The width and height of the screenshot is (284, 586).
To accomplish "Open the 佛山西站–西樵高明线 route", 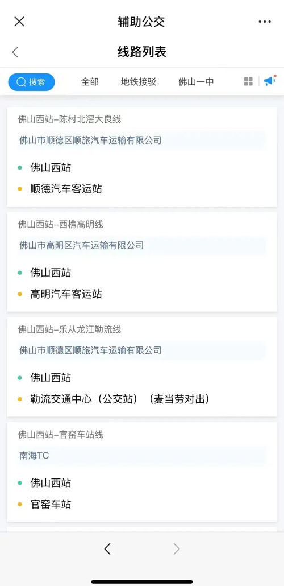I will (x=142, y=262).
